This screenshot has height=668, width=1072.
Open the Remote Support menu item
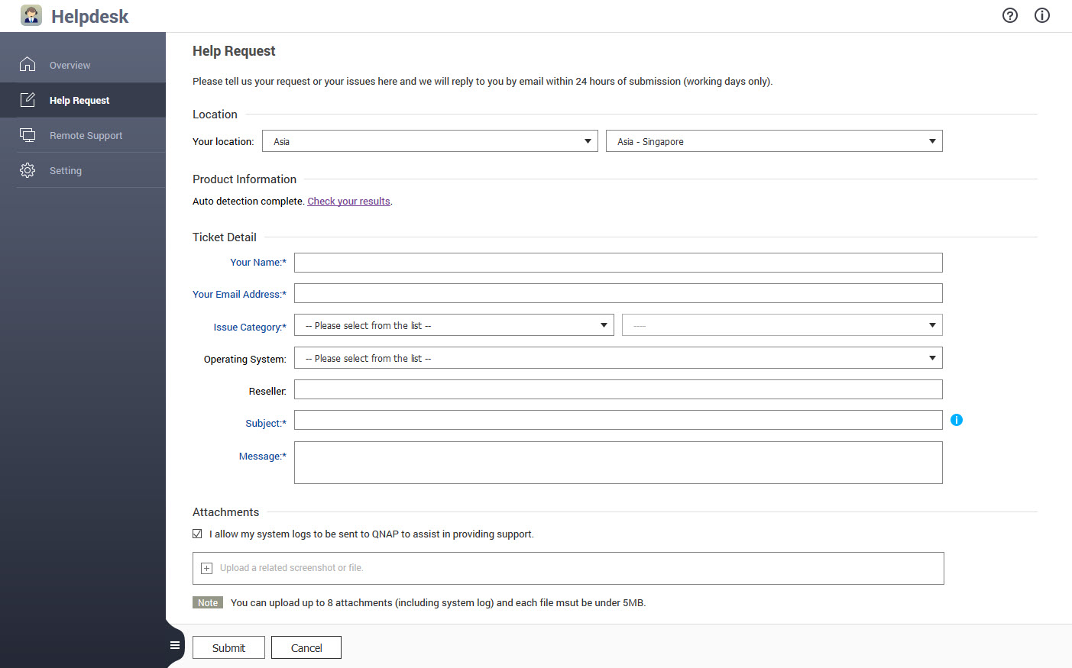click(x=86, y=135)
